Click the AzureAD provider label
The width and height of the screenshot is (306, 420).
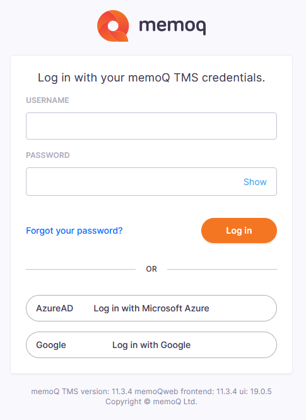click(54, 308)
